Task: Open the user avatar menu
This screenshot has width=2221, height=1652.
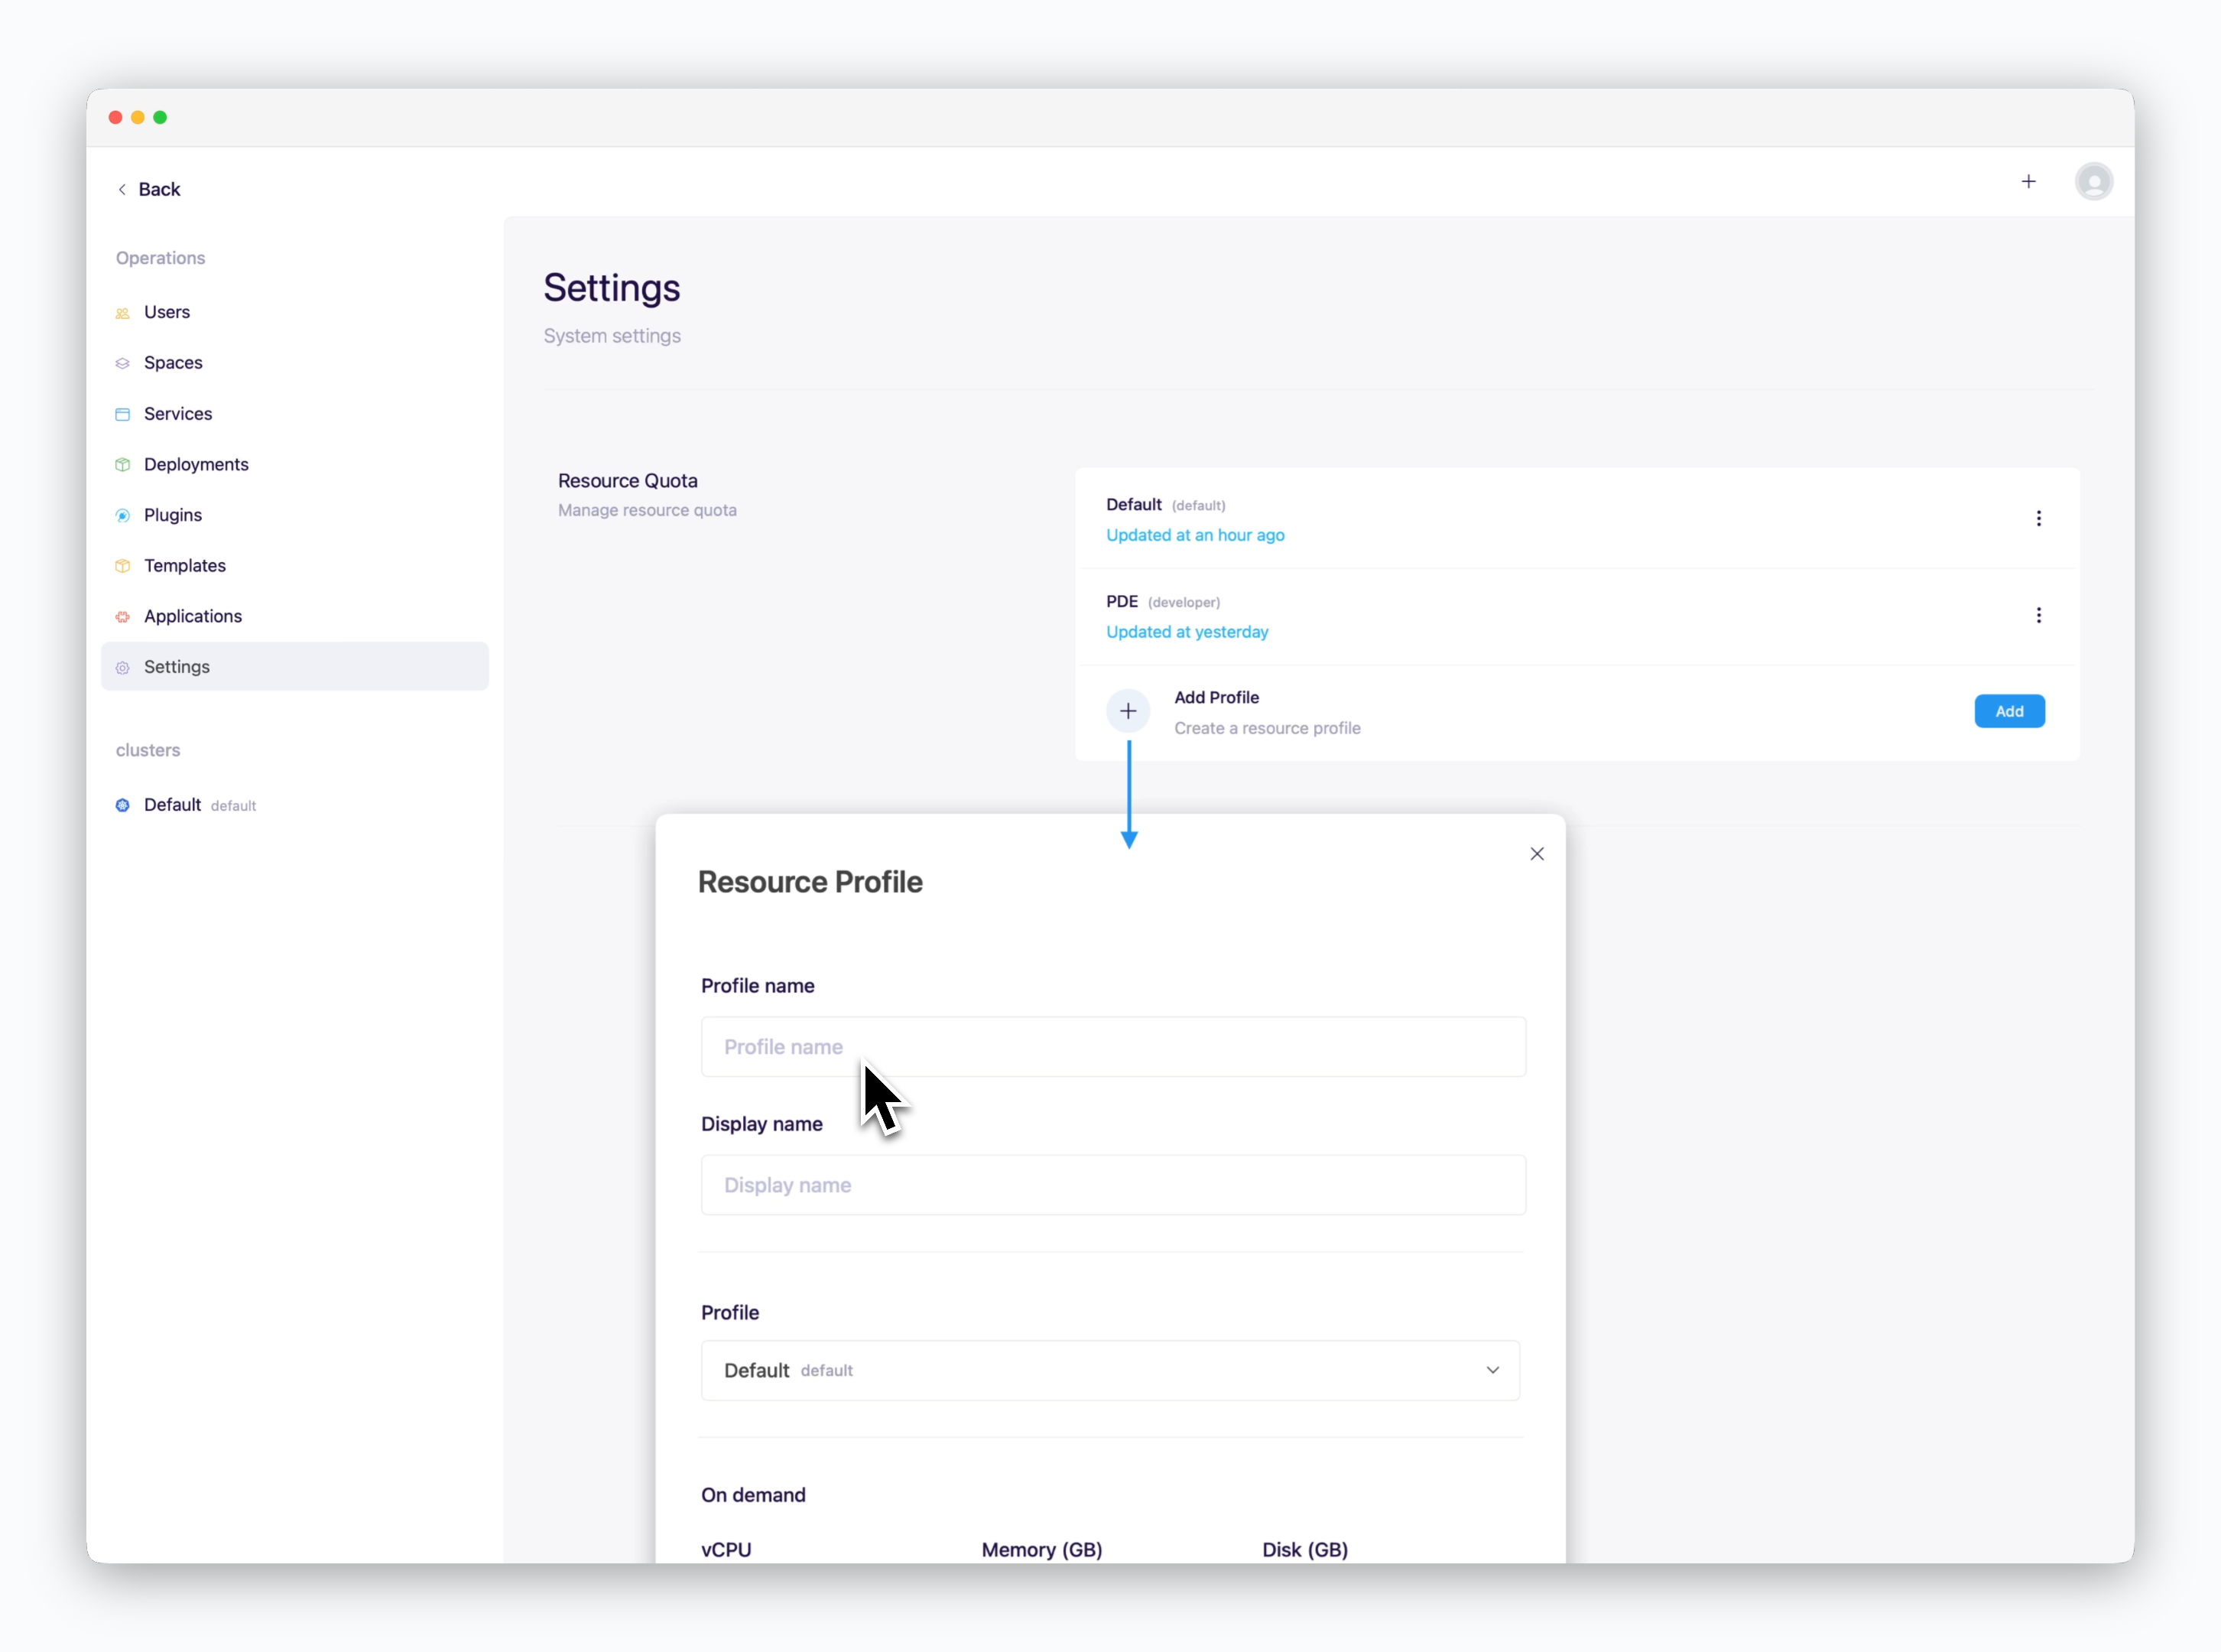Action: [2093, 181]
